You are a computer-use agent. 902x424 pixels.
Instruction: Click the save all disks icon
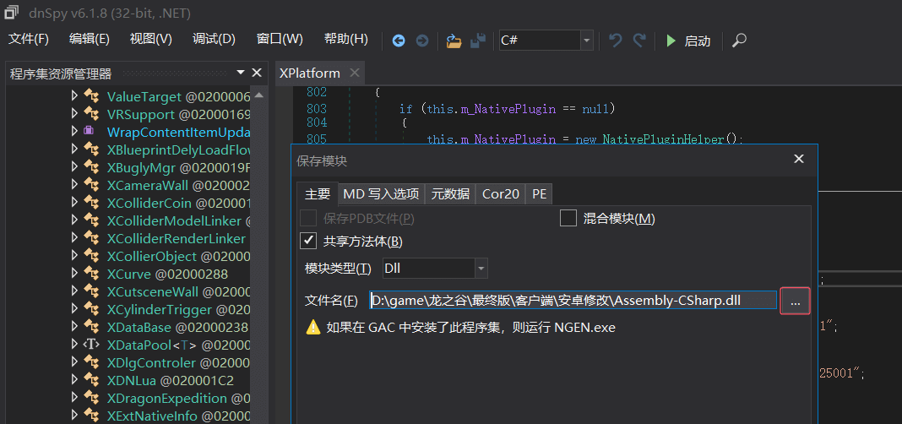477,41
